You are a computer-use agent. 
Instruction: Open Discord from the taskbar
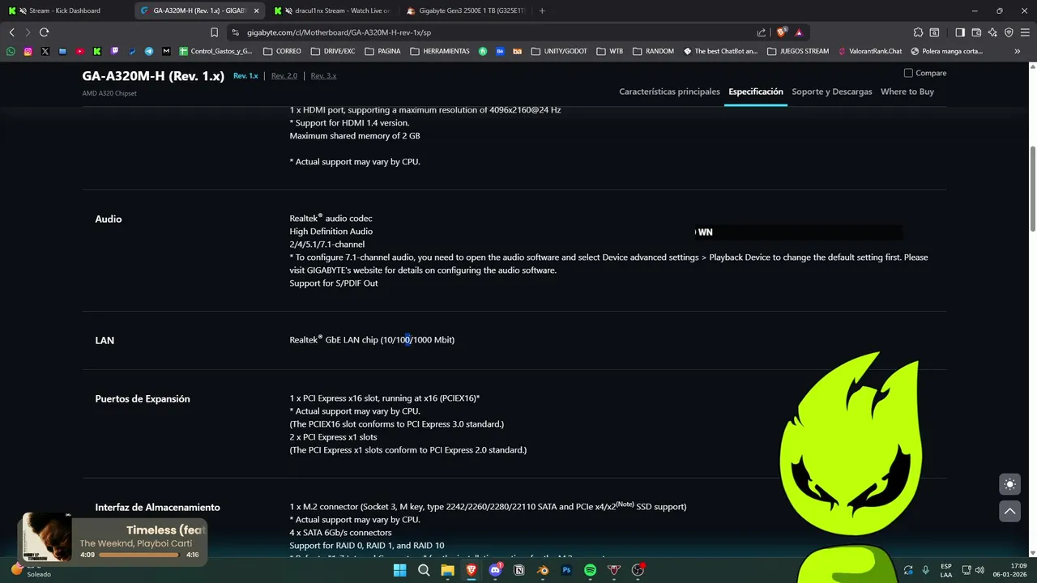point(495,570)
